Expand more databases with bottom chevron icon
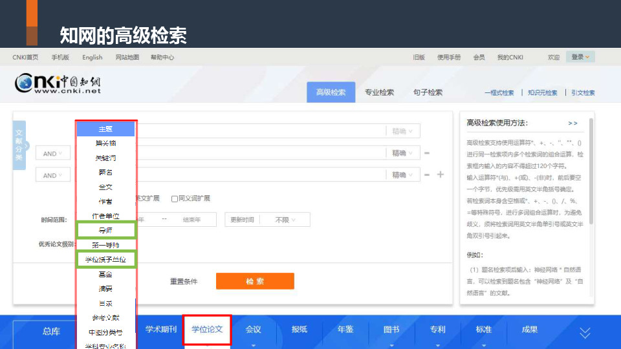 585,333
